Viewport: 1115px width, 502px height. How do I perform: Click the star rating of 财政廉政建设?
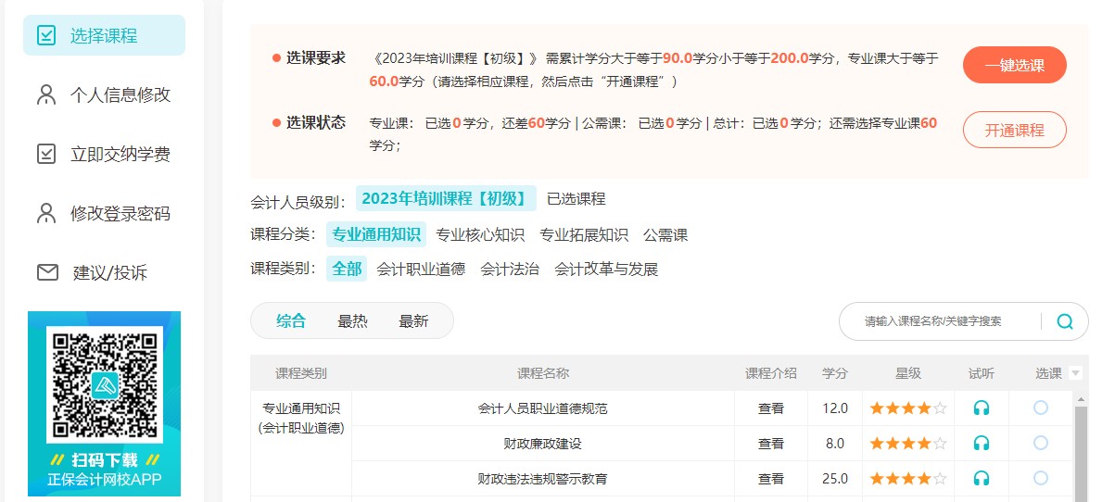coord(908,444)
